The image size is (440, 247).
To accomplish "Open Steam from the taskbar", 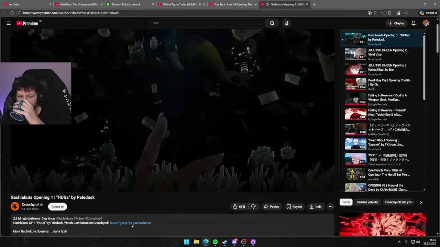I will (x=224, y=242).
